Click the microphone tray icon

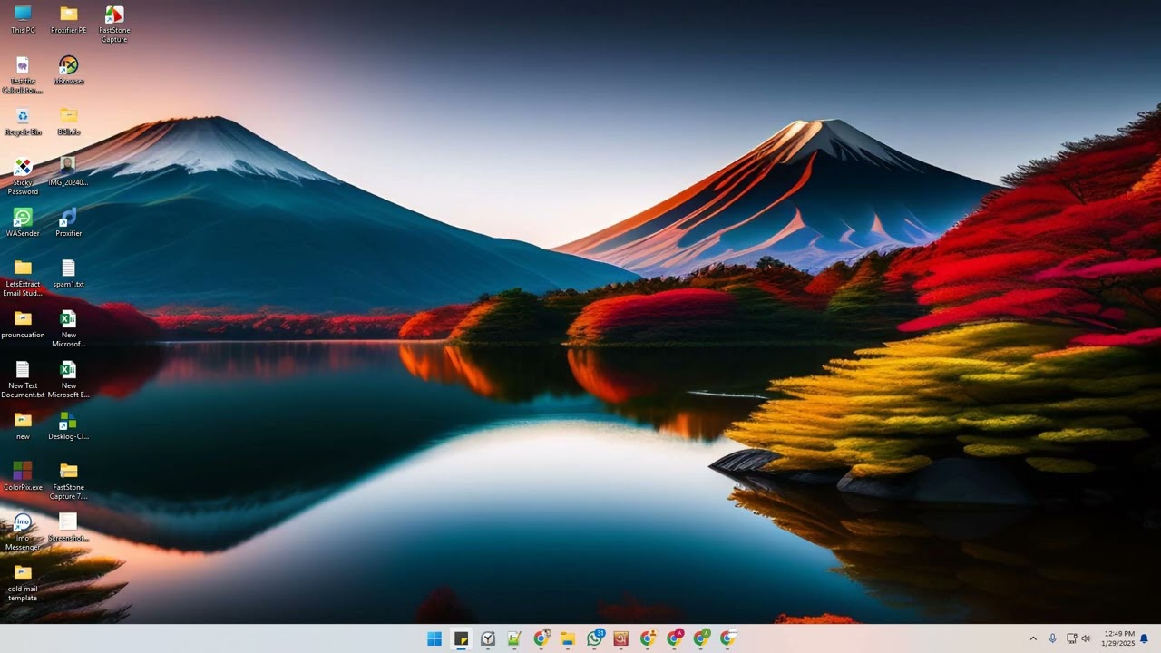click(x=1052, y=638)
